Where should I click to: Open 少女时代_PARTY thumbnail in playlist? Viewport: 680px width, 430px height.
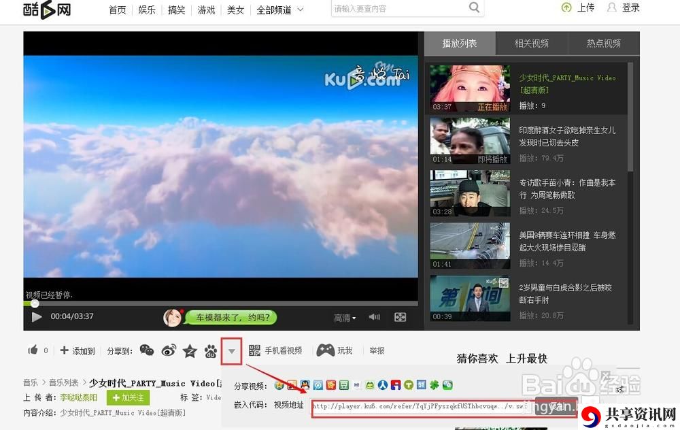tap(470, 88)
